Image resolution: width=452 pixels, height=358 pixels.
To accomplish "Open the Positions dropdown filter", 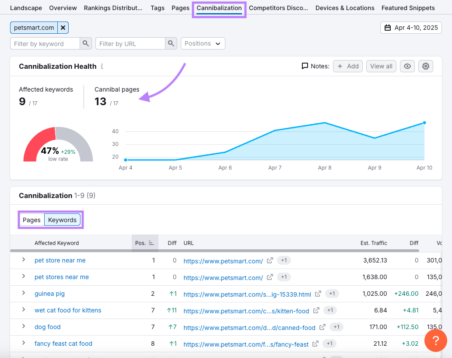I will tap(203, 43).
